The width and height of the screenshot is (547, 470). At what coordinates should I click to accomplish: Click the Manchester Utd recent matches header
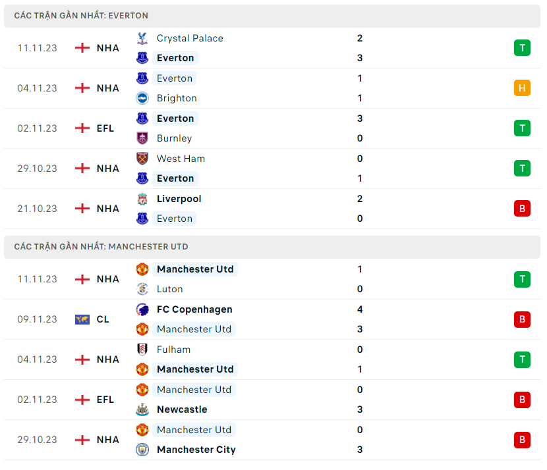click(x=101, y=247)
